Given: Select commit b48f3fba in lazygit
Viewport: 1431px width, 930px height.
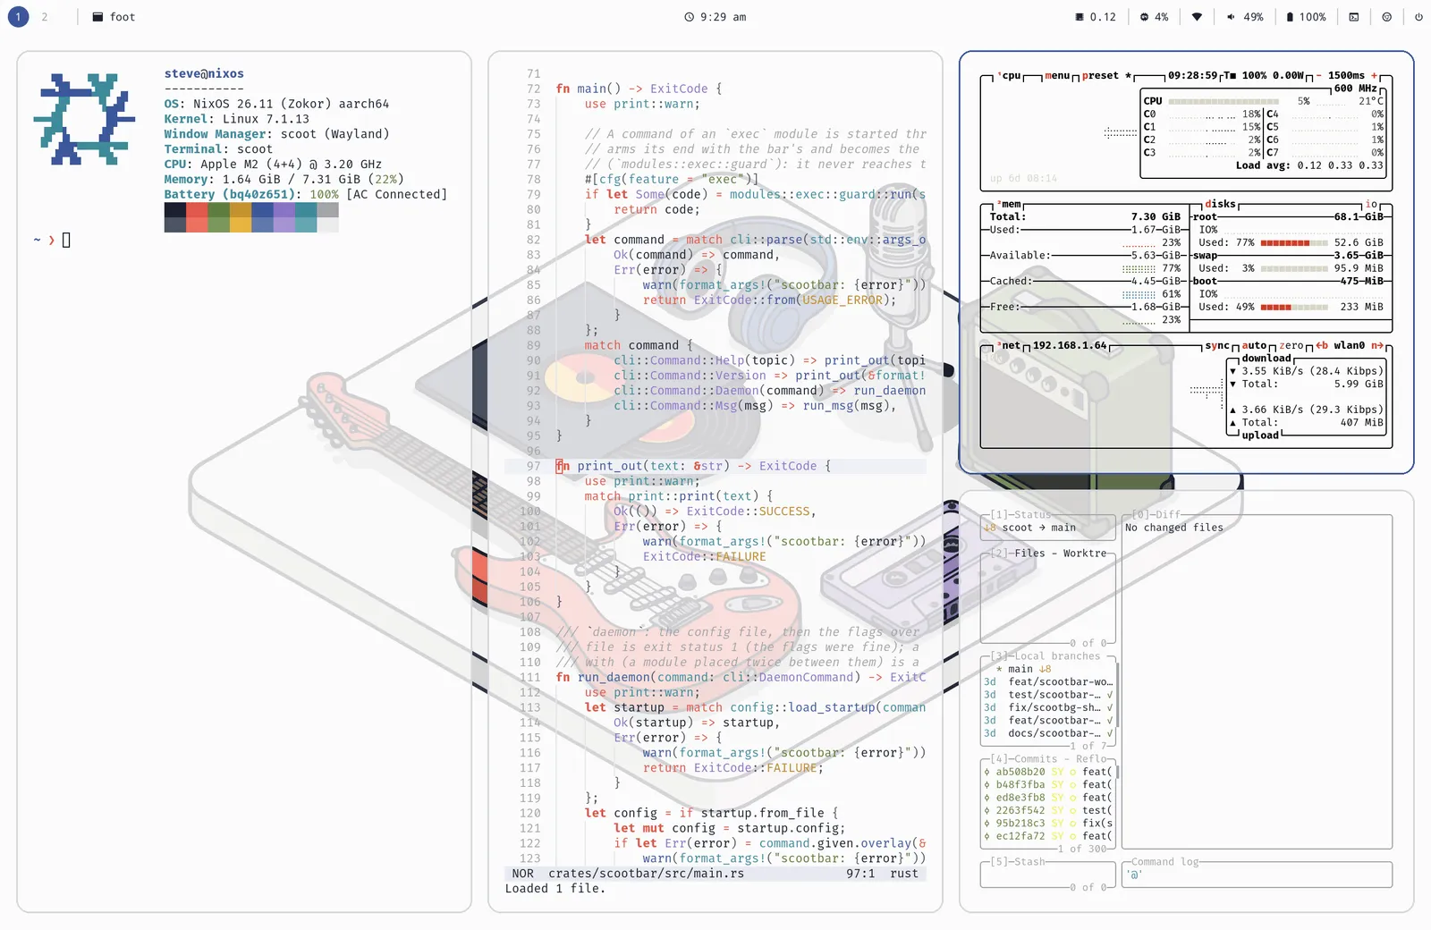Looking at the screenshot, I should (1048, 785).
